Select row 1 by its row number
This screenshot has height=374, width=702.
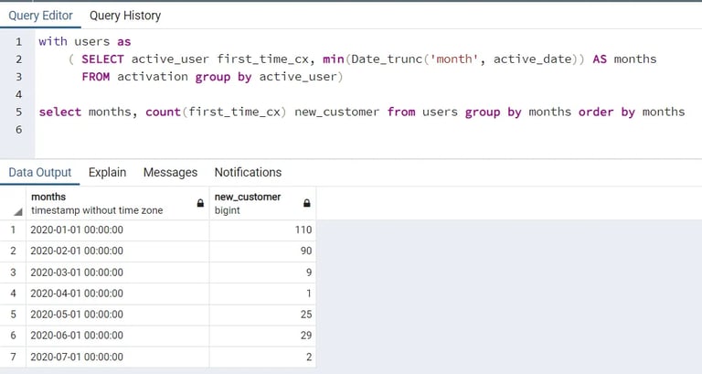[x=13, y=230]
